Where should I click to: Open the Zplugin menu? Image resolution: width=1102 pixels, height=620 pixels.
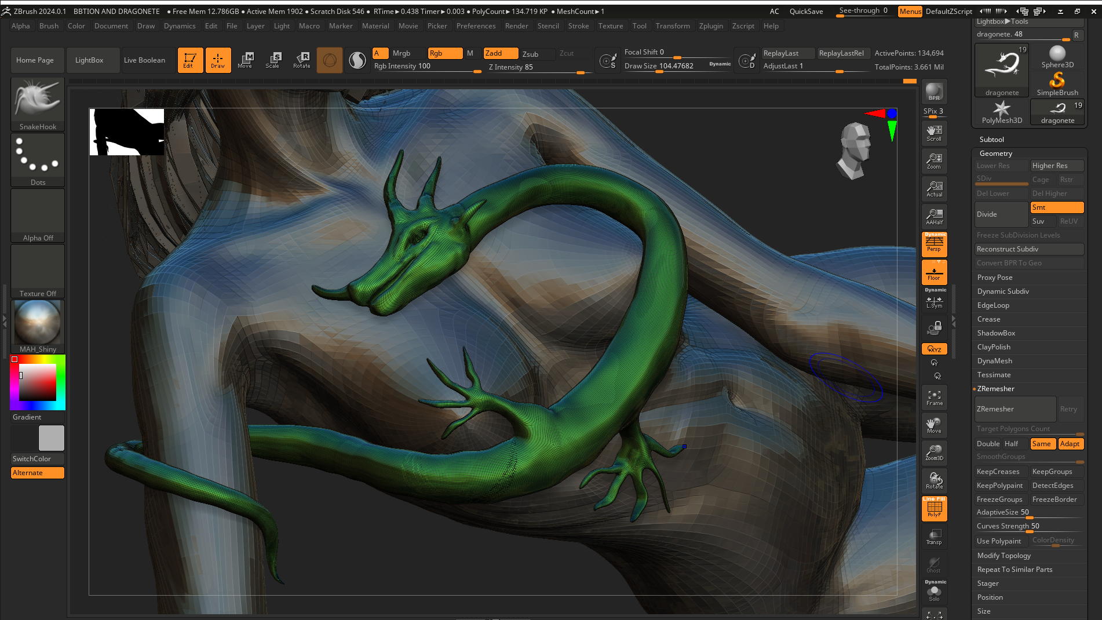pos(711,26)
